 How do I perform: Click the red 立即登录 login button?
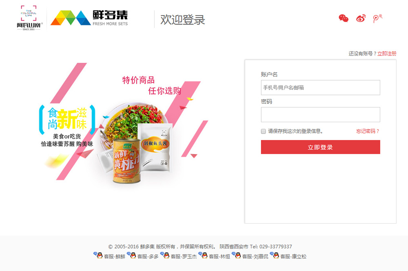(x=320, y=147)
